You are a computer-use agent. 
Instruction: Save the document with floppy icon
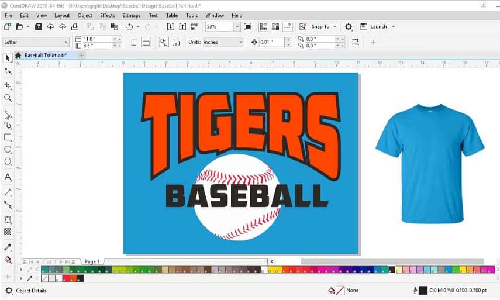[38, 27]
